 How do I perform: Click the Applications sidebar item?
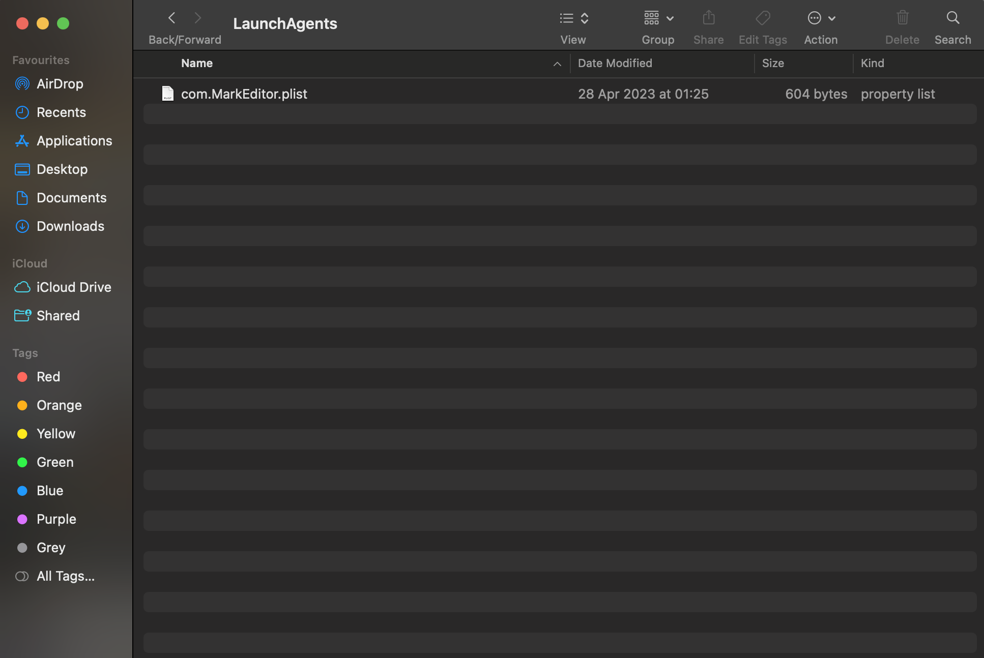(x=74, y=140)
